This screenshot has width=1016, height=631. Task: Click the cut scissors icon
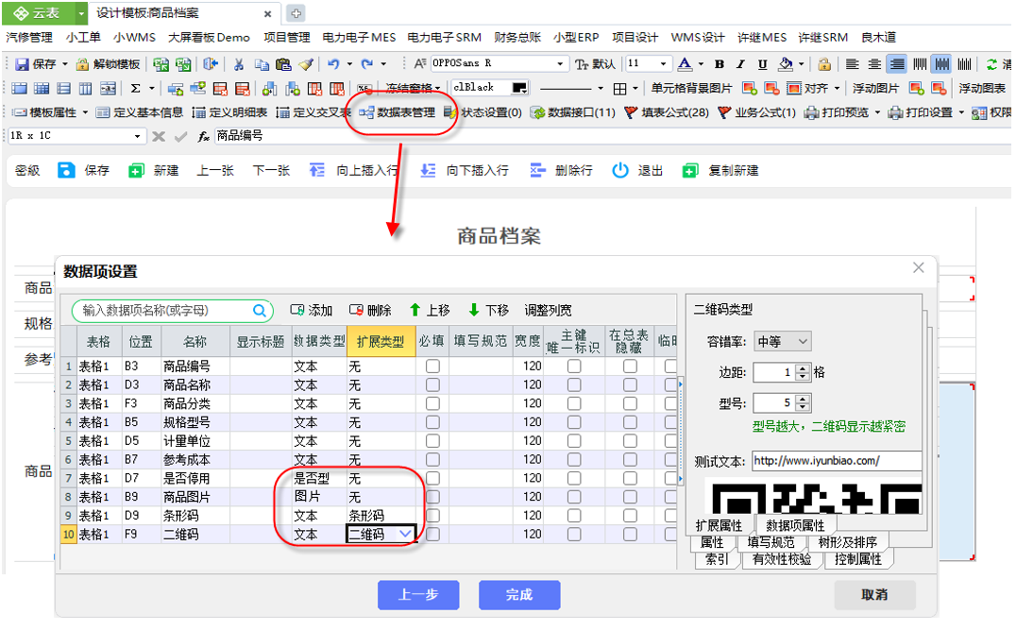239,64
